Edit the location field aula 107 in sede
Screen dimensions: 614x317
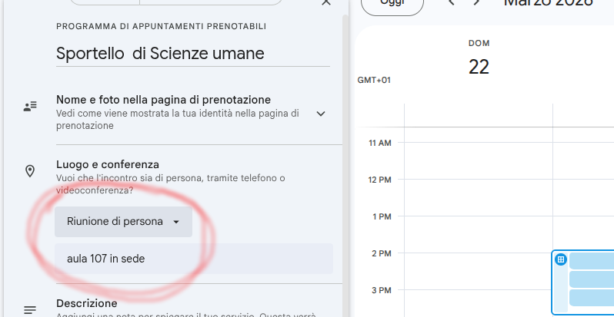(194, 259)
